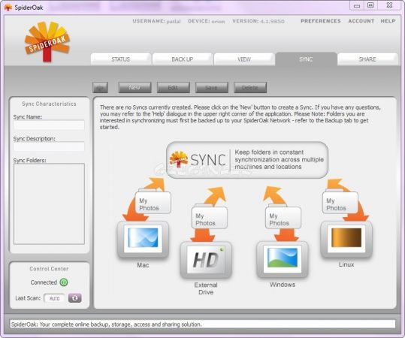The height and width of the screenshot is (338, 405).
Task: Click the green Connected status indicator
Action: tap(64, 282)
